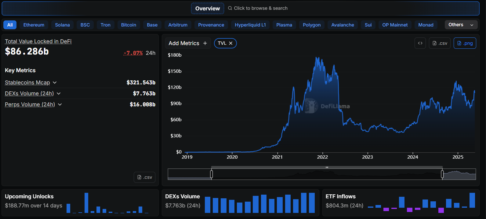
Task: Expand the DEXs Volume (24h) chevron
Action: tap(59, 94)
